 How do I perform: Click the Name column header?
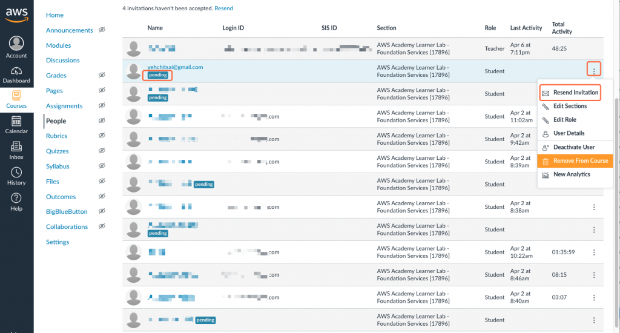[155, 28]
